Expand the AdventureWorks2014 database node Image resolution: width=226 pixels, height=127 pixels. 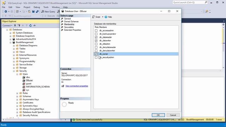click(11, 39)
